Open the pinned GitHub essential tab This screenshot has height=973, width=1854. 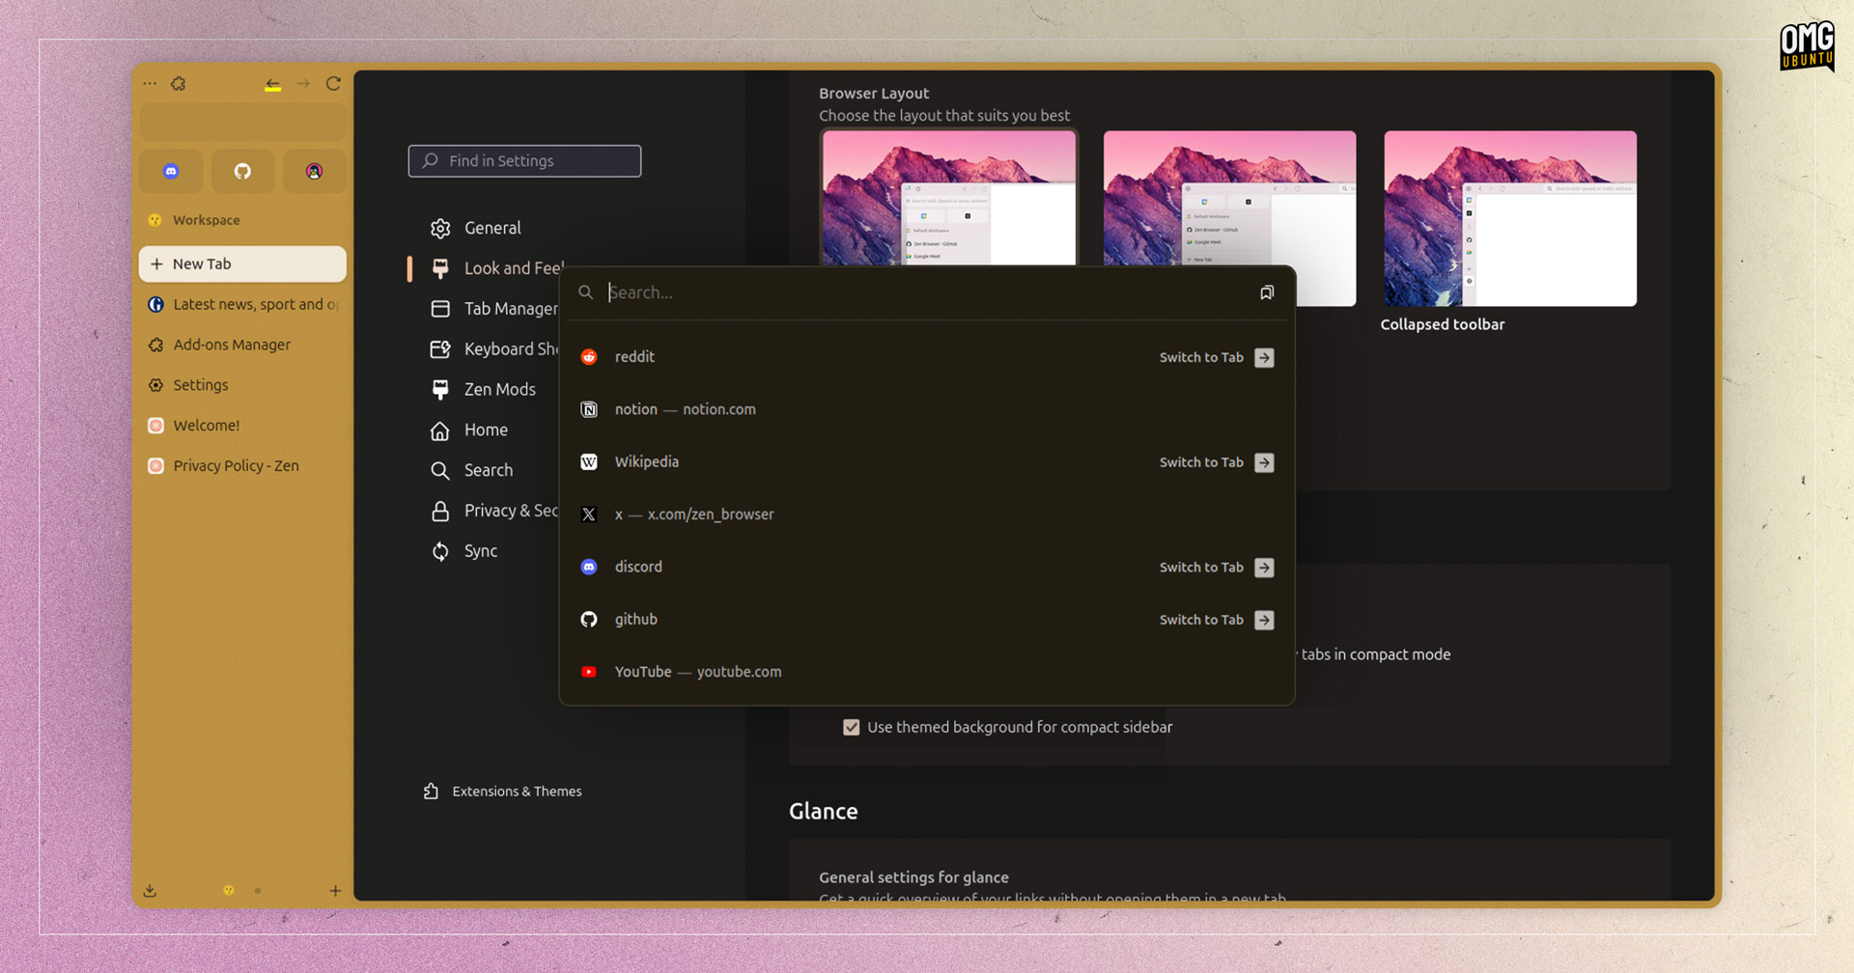(242, 172)
